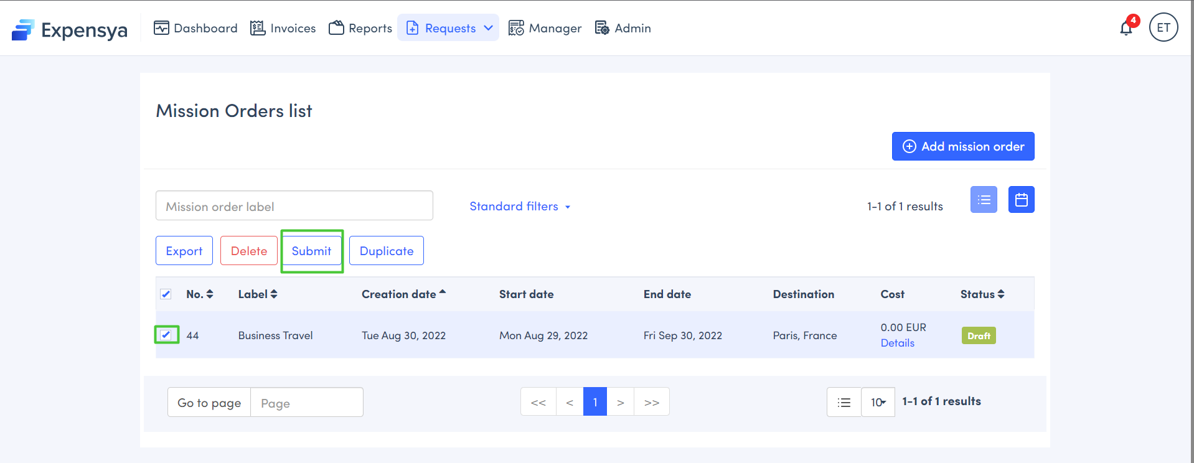
Task: Click Add mission order button
Action: coord(962,146)
